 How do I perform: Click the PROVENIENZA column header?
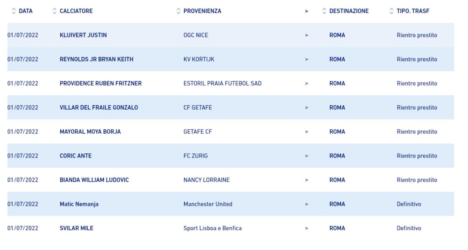point(202,11)
